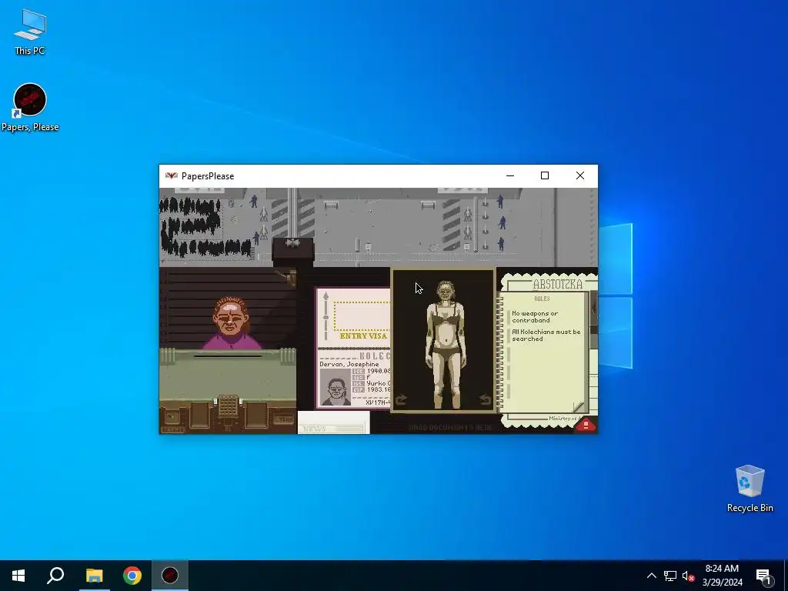Click the inspection booth with the eagle emblem
The height and width of the screenshot is (591, 788).
tap(292, 252)
